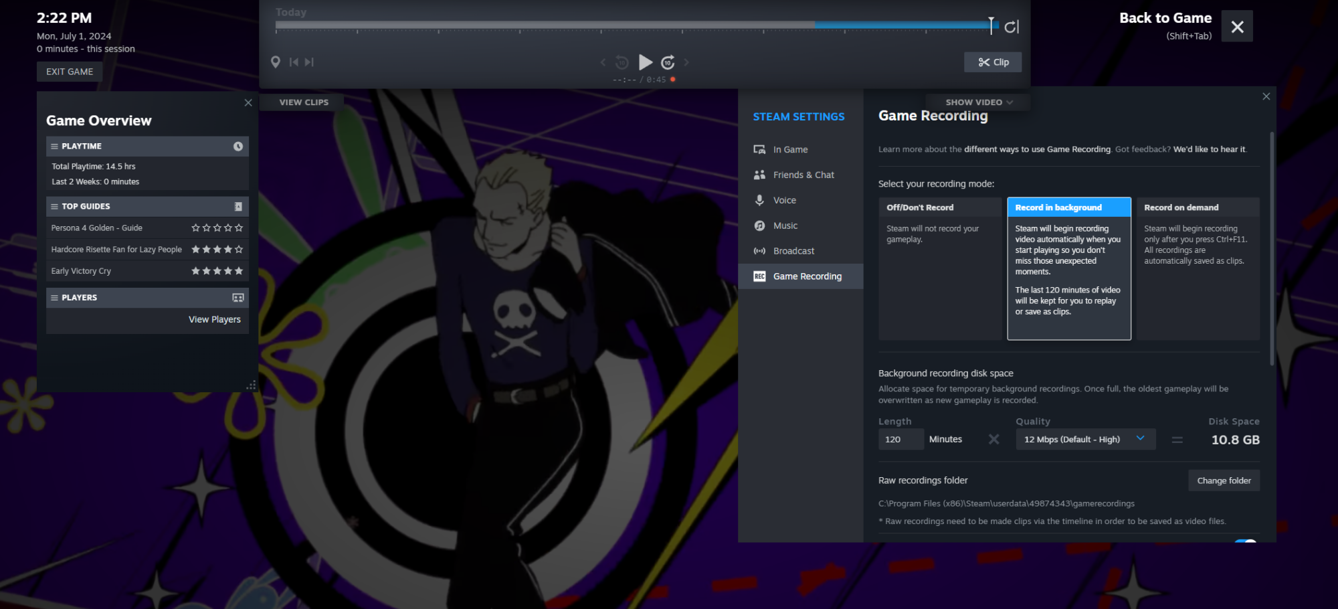Exit the game via EXIT GAME
The image size is (1338, 609).
70,72
